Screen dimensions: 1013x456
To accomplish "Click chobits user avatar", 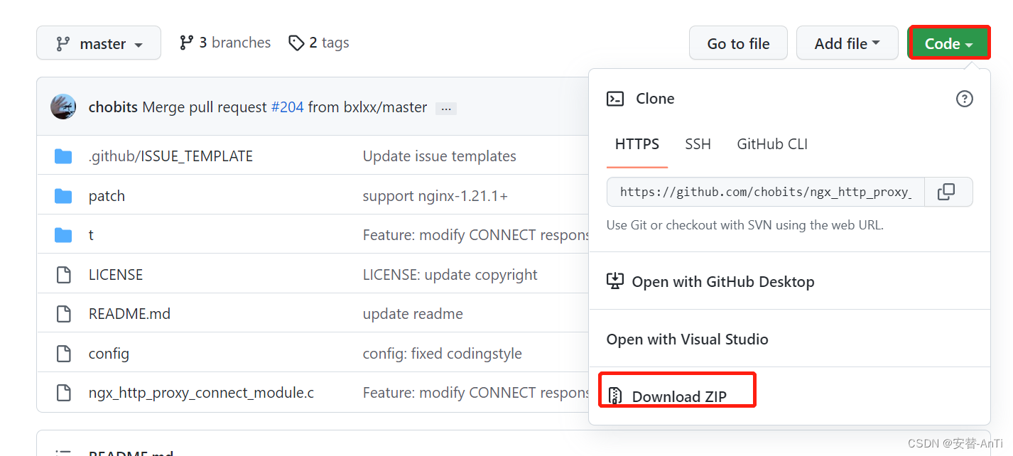I will (63, 107).
